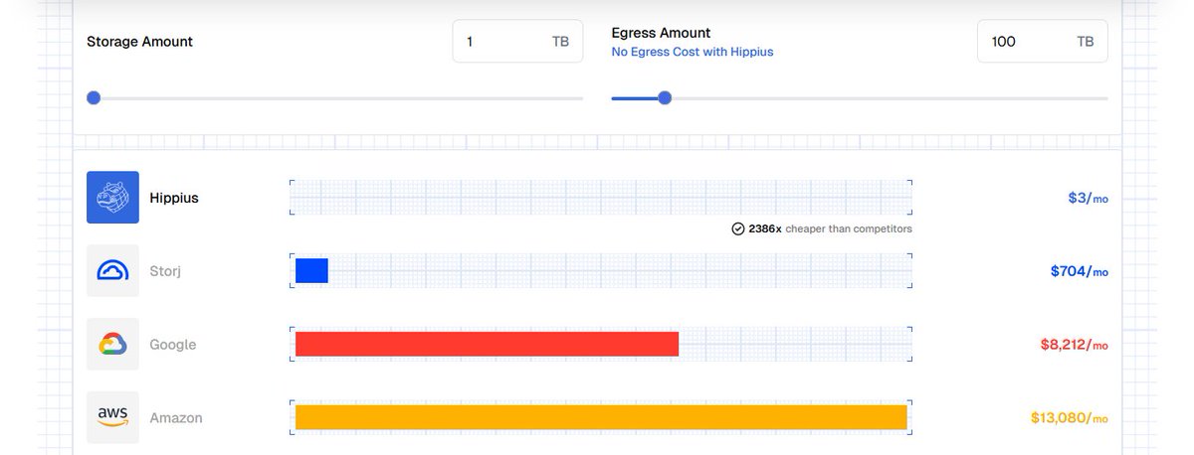Click the Amazon AWS logo icon
This screenshot has height=455, width=1194.
(112, 417)
